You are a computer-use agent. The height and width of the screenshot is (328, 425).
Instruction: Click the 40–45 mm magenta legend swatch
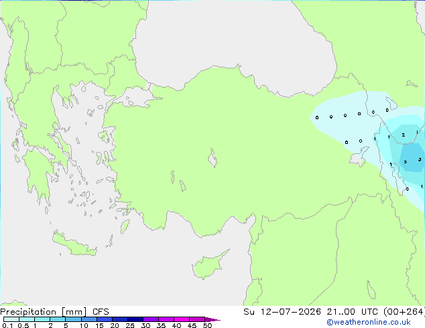coord(182,319)
